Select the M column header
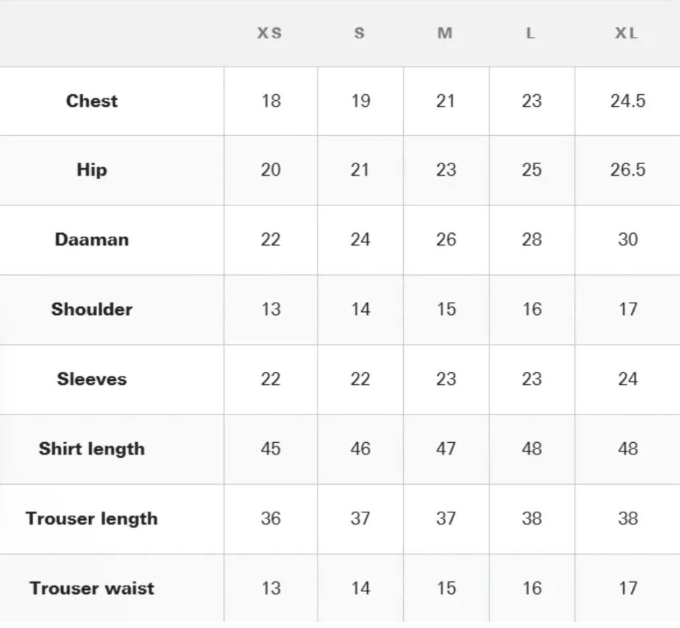This screenshot has height=628, width=680. [x=445, y=33]
